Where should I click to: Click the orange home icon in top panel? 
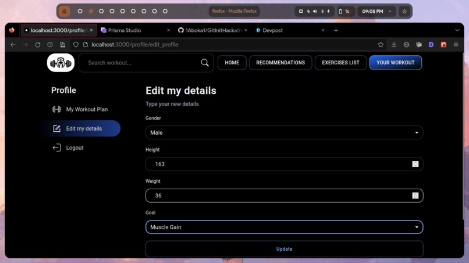(65, 12)
